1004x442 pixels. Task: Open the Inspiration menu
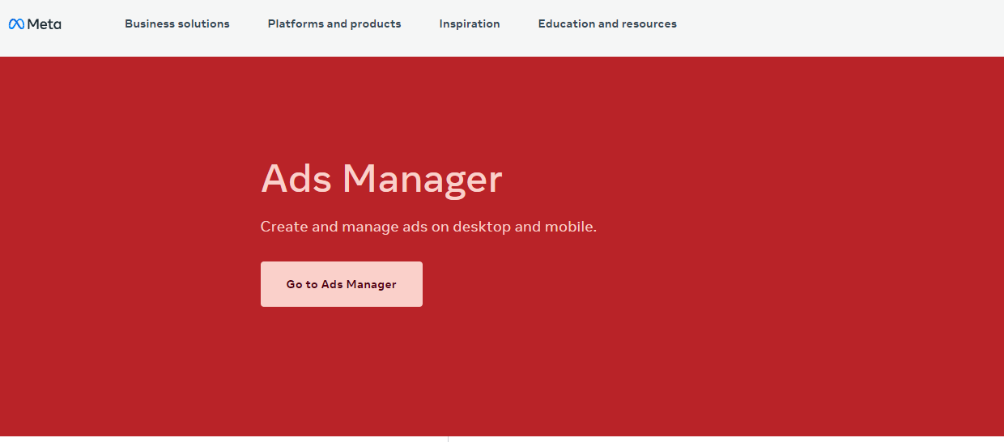click(470, 24)
